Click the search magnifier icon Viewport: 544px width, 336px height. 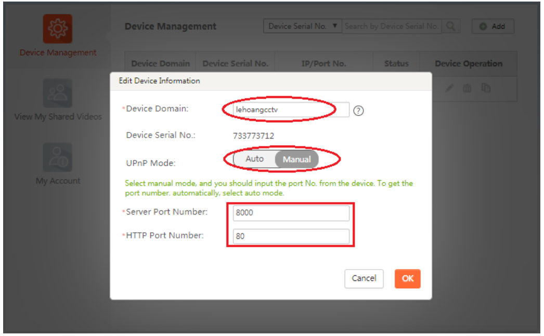pos(451,26)
